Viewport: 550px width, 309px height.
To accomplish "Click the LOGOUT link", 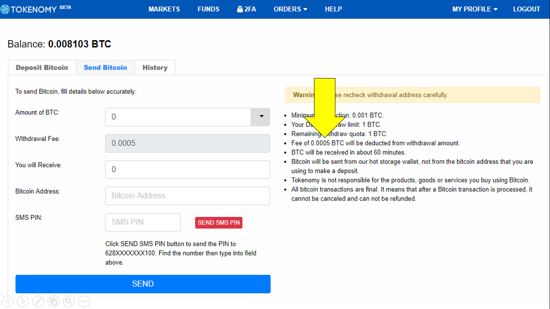I will 526,9.
